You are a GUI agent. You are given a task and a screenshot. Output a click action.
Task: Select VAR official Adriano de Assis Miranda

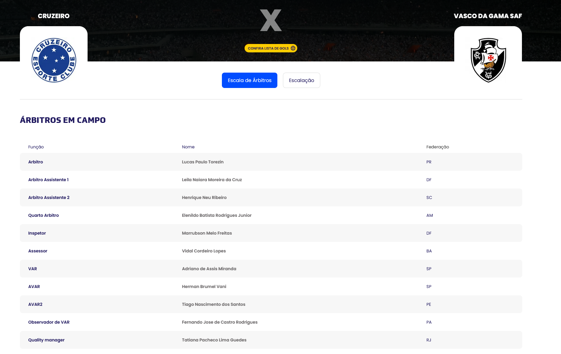[x=209, y=269]
